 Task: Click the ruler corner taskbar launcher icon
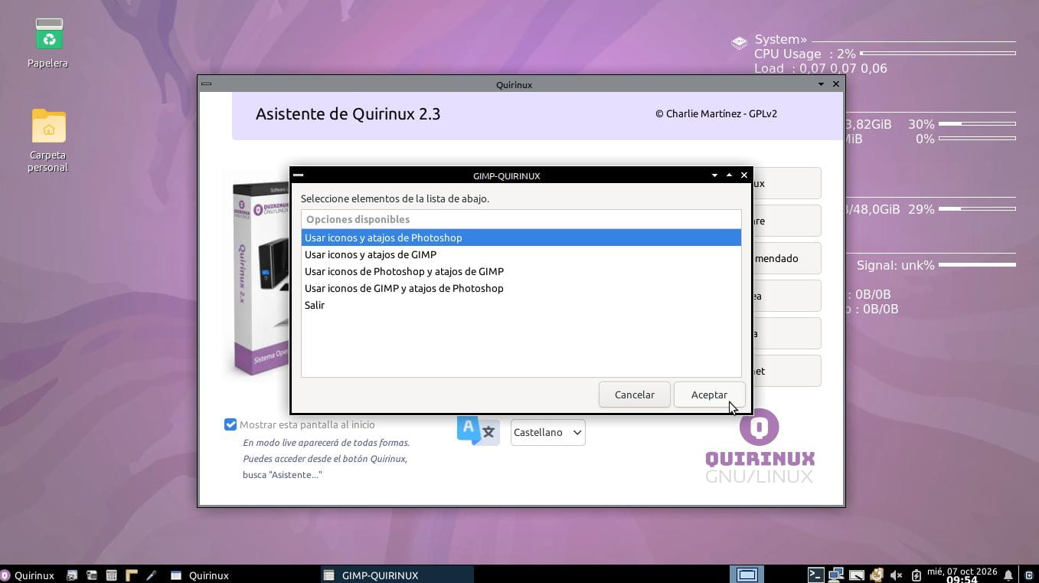(x=131, y=575)
